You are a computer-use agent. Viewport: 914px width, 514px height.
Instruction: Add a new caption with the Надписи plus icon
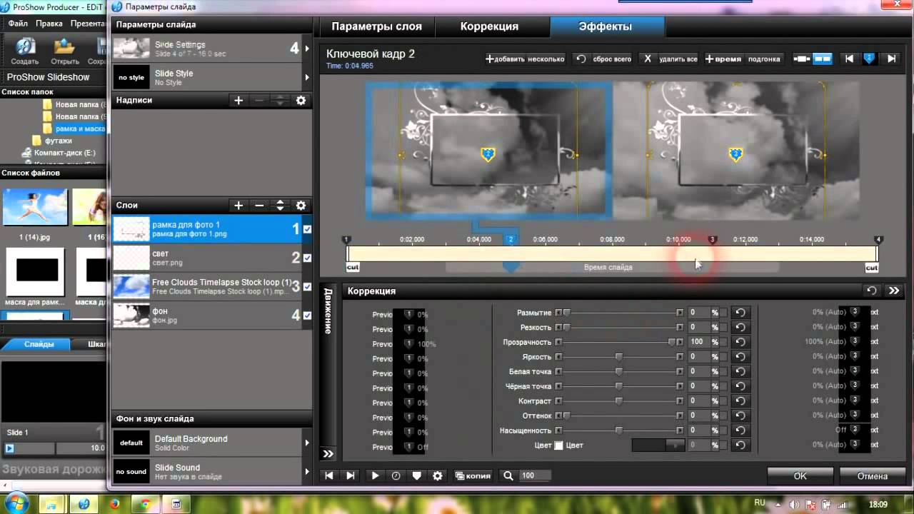(238, 101)
